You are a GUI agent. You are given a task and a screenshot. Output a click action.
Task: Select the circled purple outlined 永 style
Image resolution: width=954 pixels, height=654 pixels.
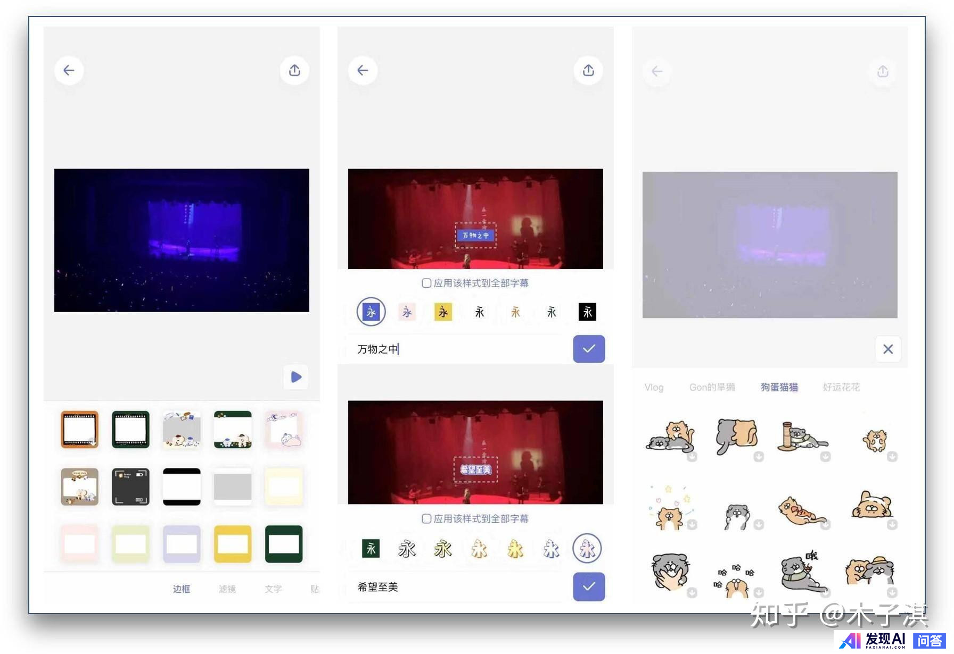[587, 548]
